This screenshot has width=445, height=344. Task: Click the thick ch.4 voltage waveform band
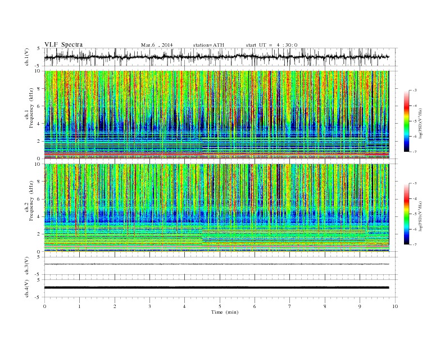(217, 288)
